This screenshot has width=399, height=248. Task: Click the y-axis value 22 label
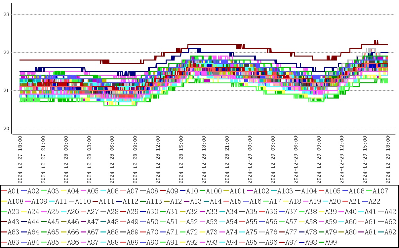(x=5, y=52)
